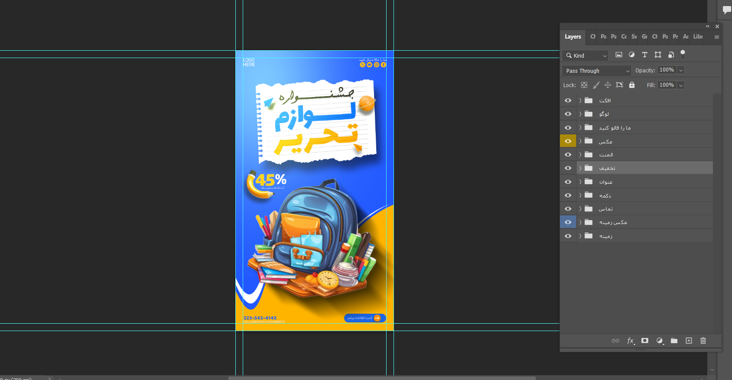
Task: Click the Opacity label scrubby slider
Action: 645,70
